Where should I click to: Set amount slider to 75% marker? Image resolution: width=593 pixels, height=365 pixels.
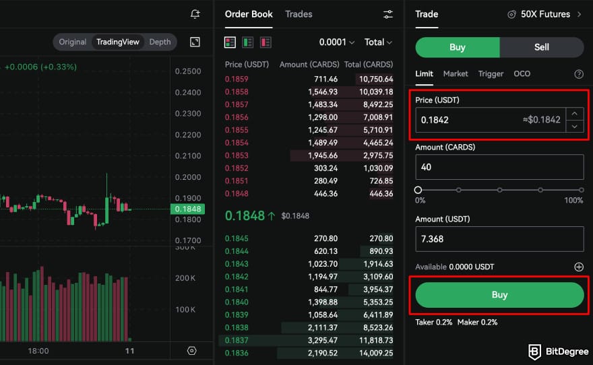pos(540,190)
